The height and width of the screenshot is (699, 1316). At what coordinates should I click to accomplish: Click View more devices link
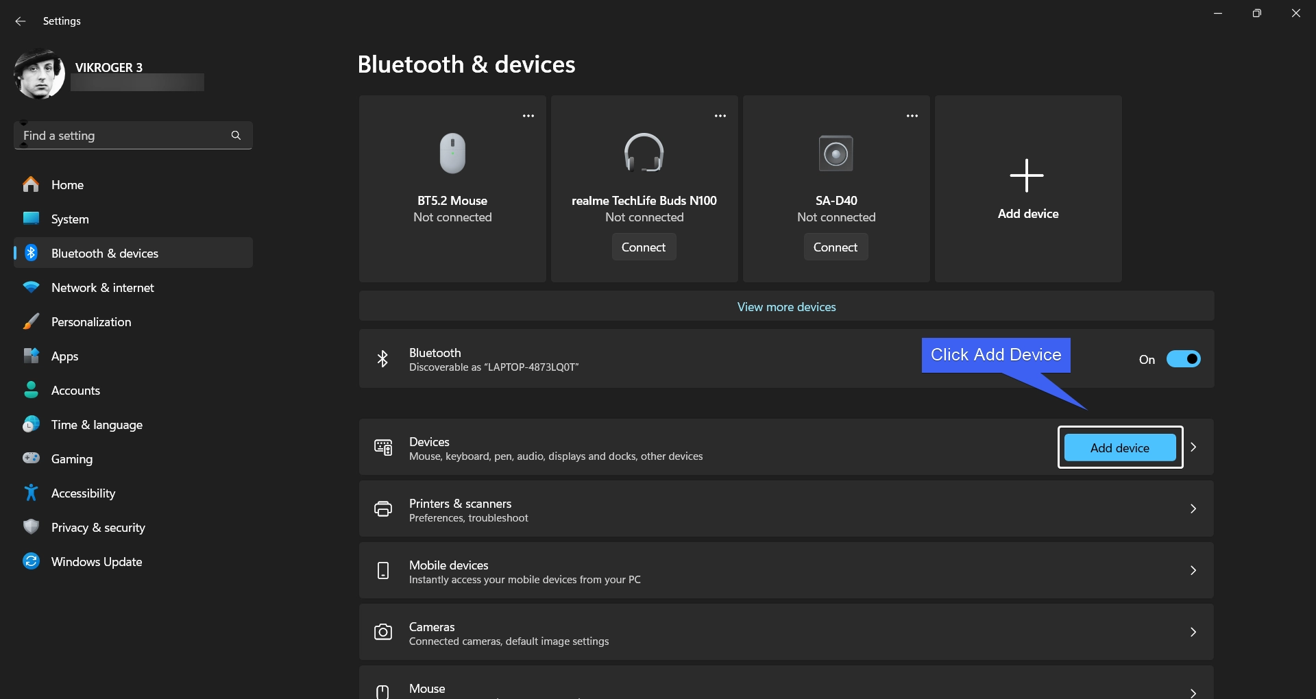(786, 307)
